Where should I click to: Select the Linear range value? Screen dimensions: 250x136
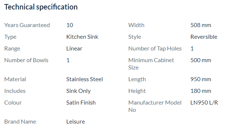74,49
